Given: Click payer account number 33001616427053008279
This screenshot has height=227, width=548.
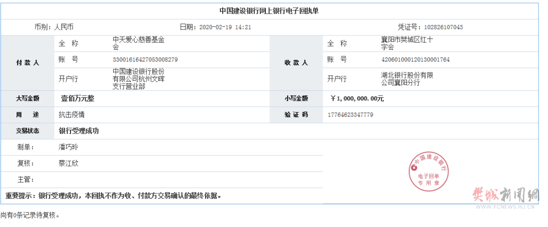Looking at the screenshot, I should 145,60.
